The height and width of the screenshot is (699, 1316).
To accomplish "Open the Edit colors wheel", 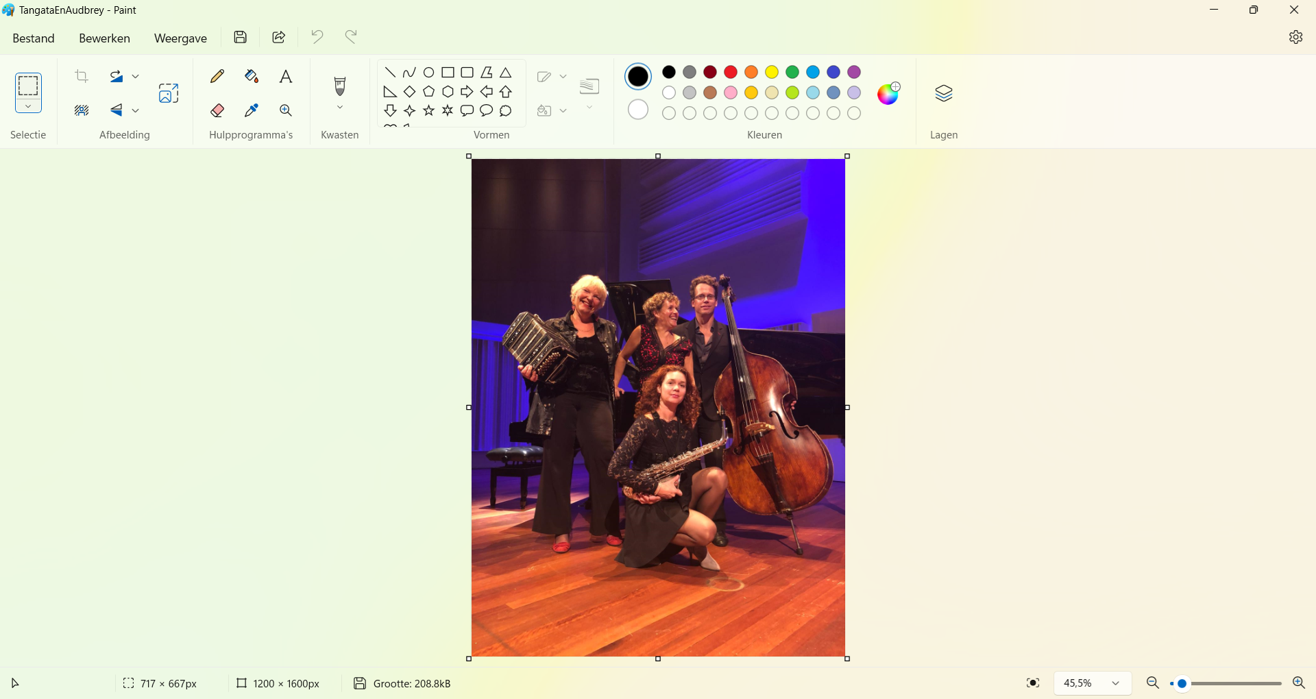I will click(889, 93).
